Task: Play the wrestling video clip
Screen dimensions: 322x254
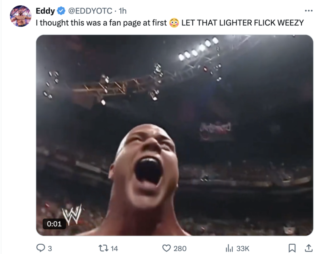Action: [175, 135]
